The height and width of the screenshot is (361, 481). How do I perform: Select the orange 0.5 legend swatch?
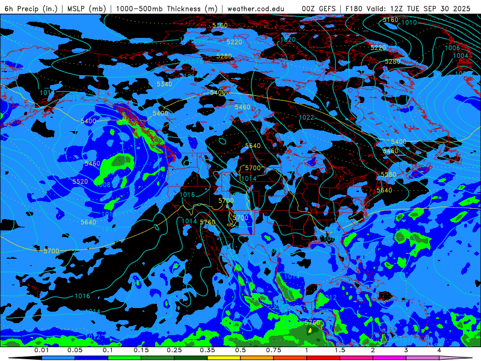(x=257, y=358)
